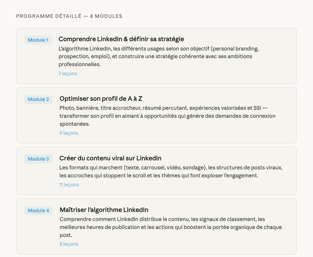This screenshot has width=313, height=257.
Task: Click the Module 1 badge
Action: 38,40
